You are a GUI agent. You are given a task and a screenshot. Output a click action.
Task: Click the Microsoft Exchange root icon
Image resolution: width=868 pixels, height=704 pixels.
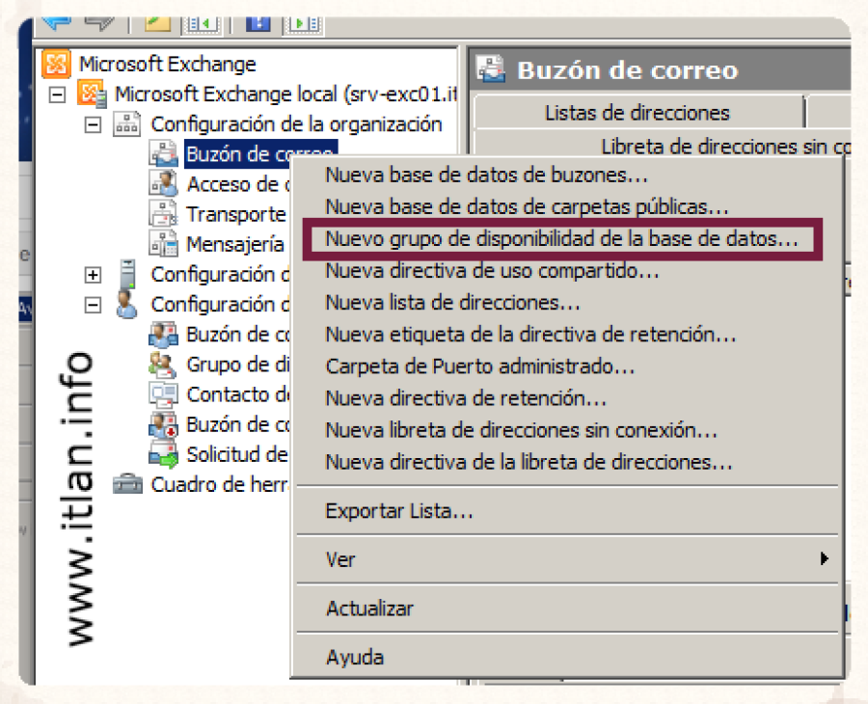pyautogui.click(x=57, y=65)
